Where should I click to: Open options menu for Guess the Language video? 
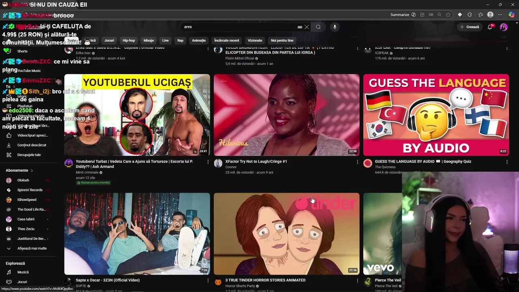[x=507, y=162]
